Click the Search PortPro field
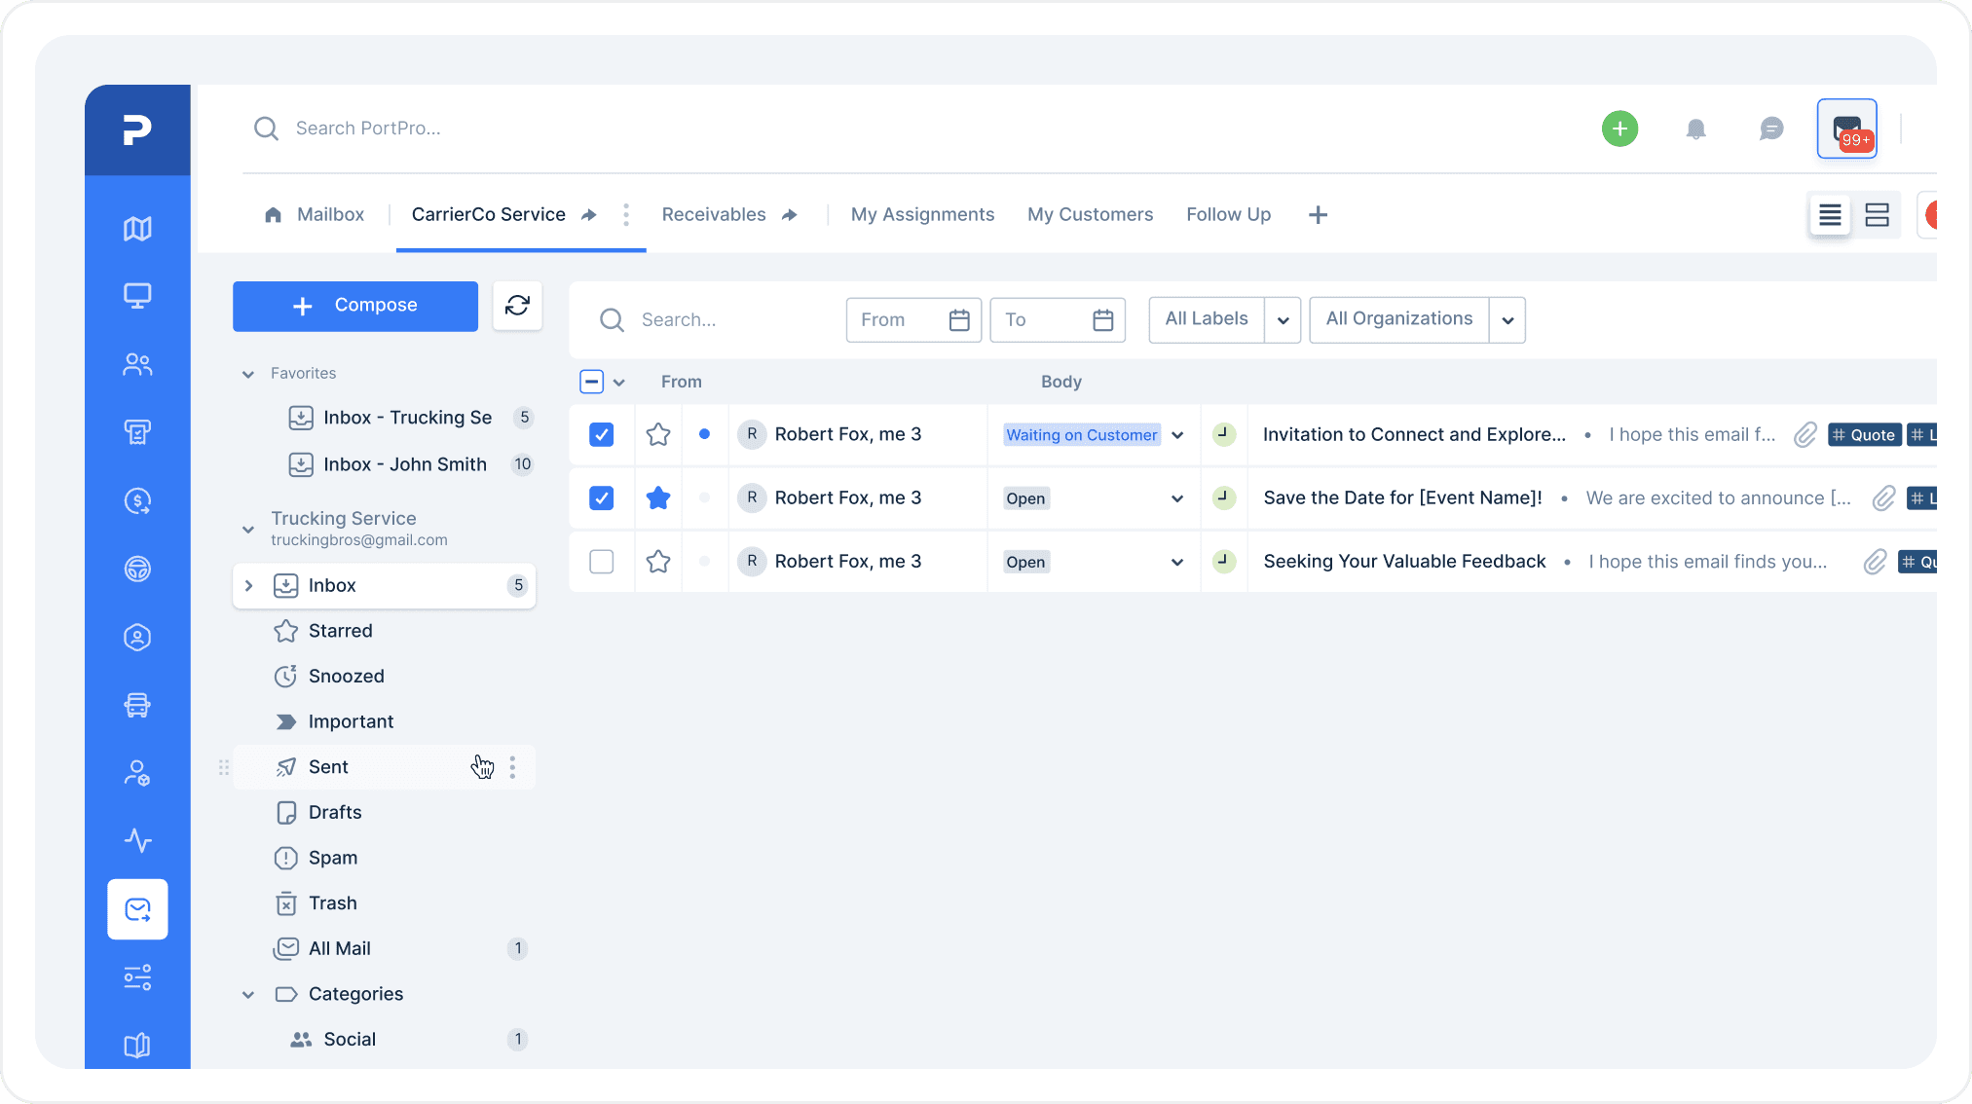Screen dimensions: 1972x1104 click(368, 129)
